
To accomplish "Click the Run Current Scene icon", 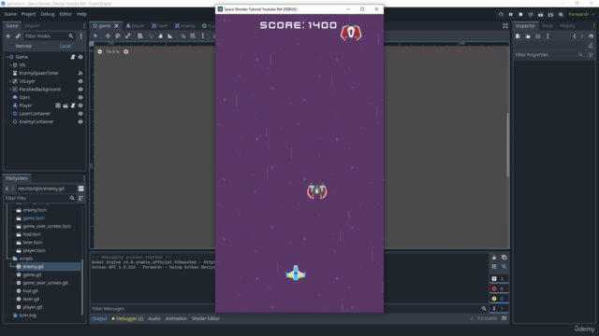I will click(x=540, y=15).
